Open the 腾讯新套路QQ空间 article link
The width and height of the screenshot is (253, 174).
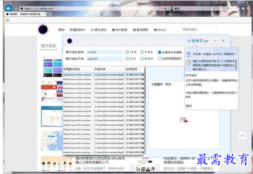(x=100, y=160)
